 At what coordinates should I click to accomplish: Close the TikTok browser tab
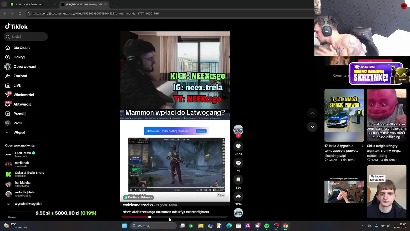tap(105, 4)
